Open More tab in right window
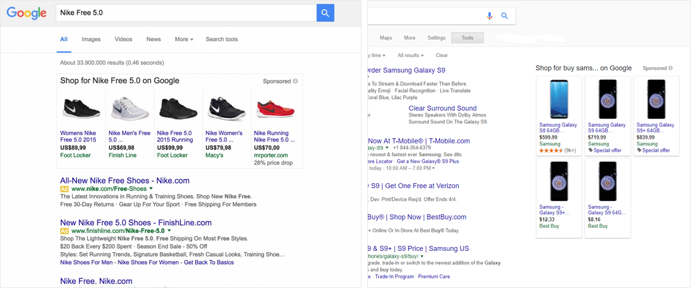This screenshot has width=691, height=288. pyautogui.click(x=409, y=38)
